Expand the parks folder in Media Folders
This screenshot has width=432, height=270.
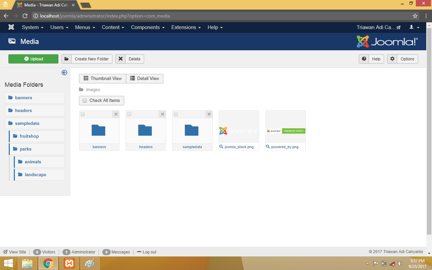pos(25,149)
